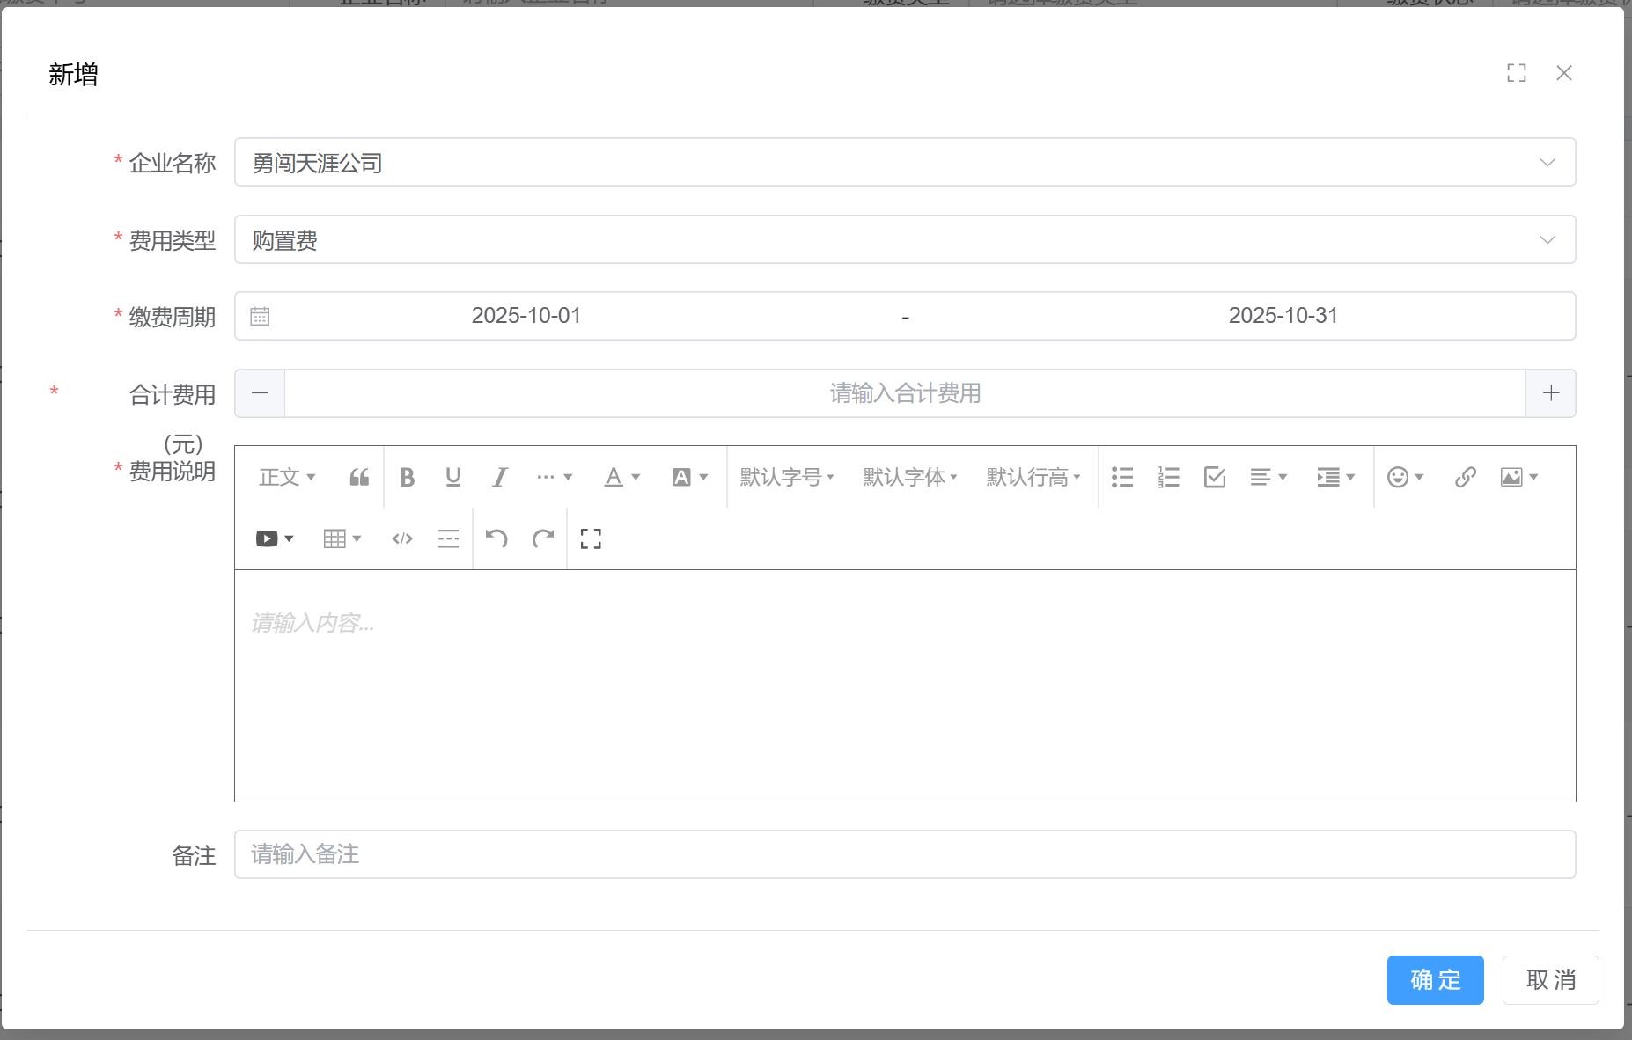
Task: Click the redo arrow icon
Action: click(x=543, y=538)
